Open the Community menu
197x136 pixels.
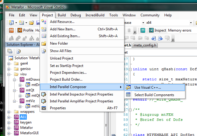click(x=150, y=15)
